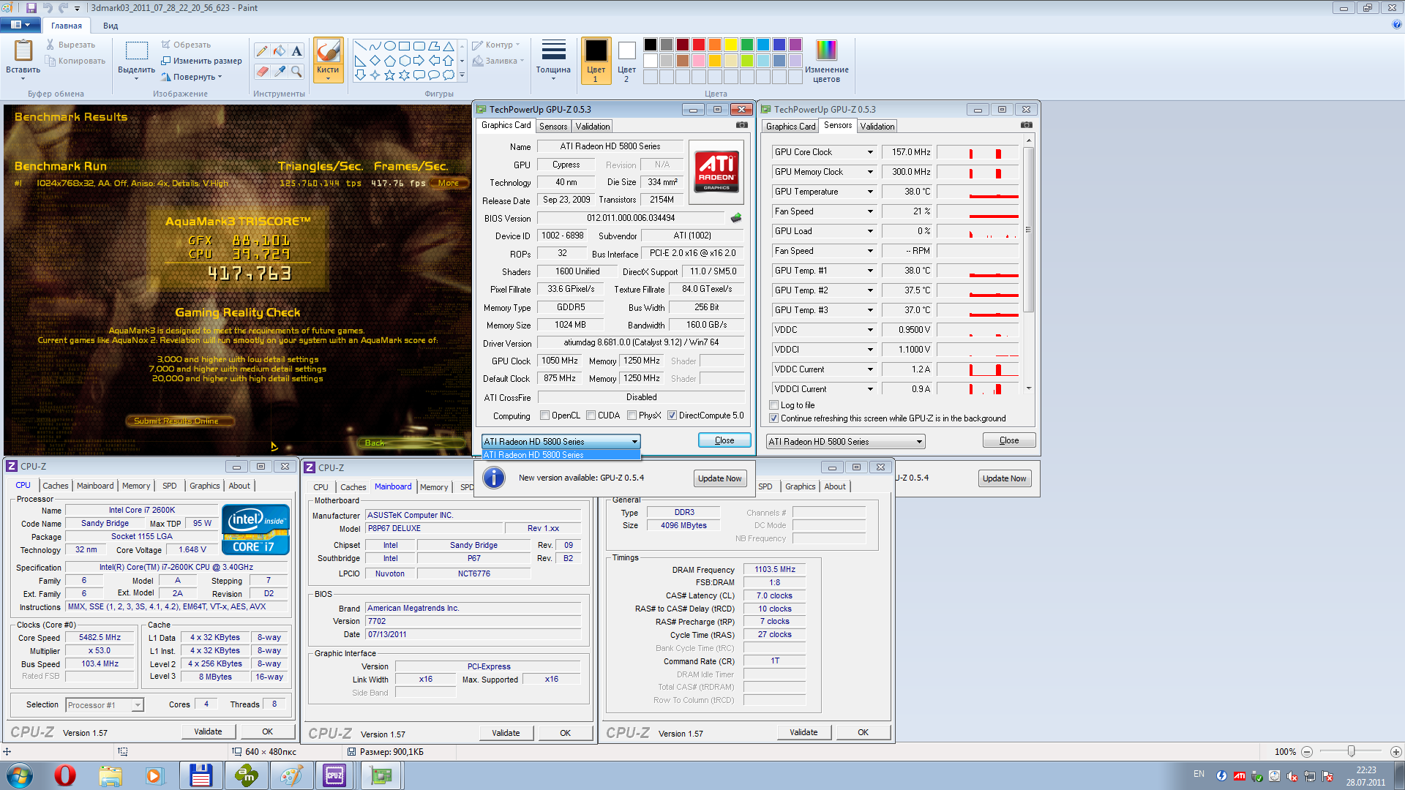The image size is (1405, 790).
Task: Select the Magnifier tool
Action: (x=296, y=71)
